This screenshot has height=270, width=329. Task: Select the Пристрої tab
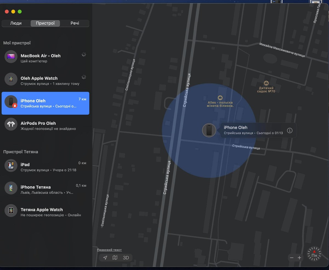click(x=45, y=23)
